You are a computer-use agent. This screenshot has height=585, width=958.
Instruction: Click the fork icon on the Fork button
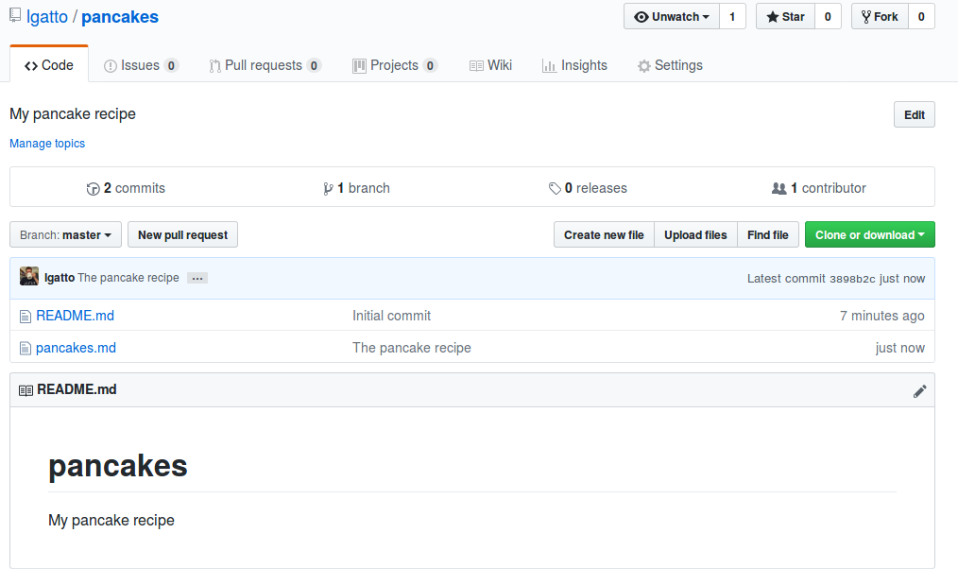click(867, 16)
